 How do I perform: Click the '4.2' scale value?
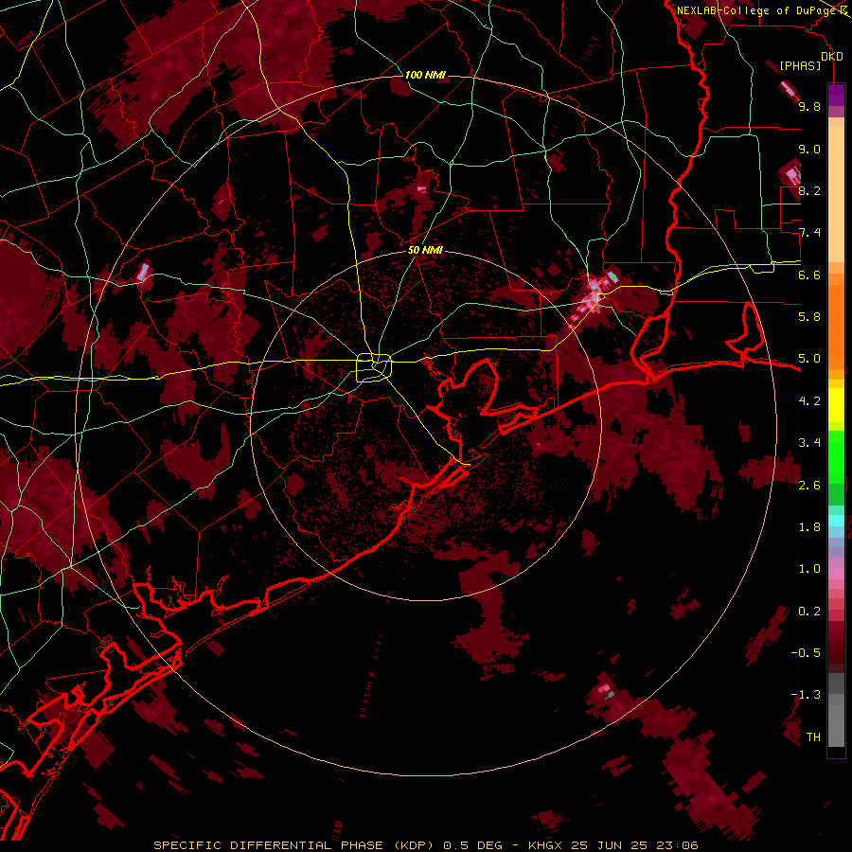(x=809, y=401)
